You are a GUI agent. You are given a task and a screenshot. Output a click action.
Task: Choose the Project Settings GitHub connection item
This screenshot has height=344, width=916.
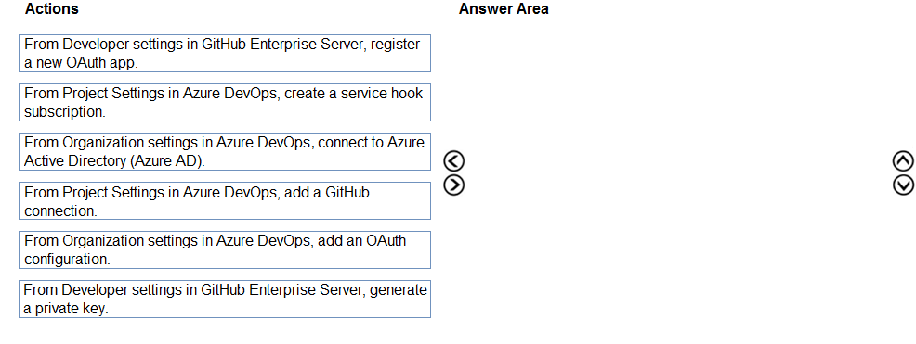coord(225,200)
